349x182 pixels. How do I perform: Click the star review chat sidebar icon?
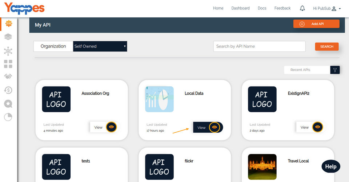point(8,104)
